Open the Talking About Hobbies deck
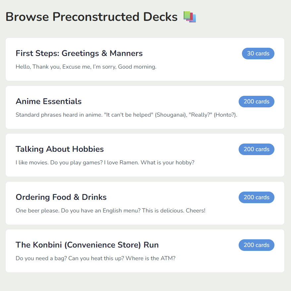Viewport: 291px width, 291px height. tap(60, 149)
